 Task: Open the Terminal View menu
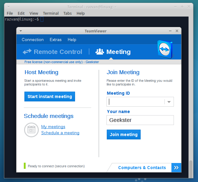tap(34, 13)
